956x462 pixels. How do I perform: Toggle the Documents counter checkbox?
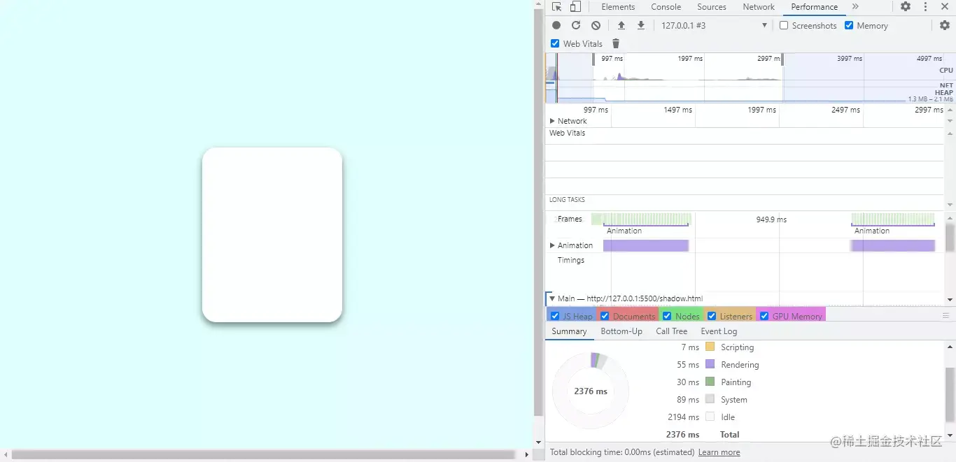pos(605,316)
